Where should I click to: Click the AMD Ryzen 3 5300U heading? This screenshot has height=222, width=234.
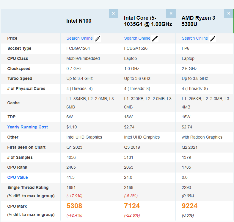[x=198, y=21]
